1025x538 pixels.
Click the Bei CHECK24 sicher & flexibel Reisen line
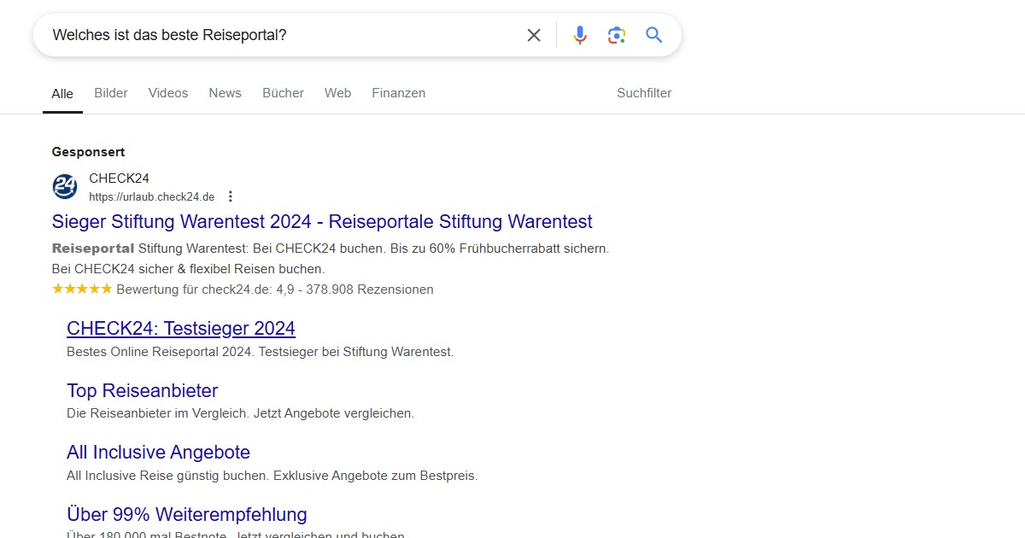coord(189,269)
